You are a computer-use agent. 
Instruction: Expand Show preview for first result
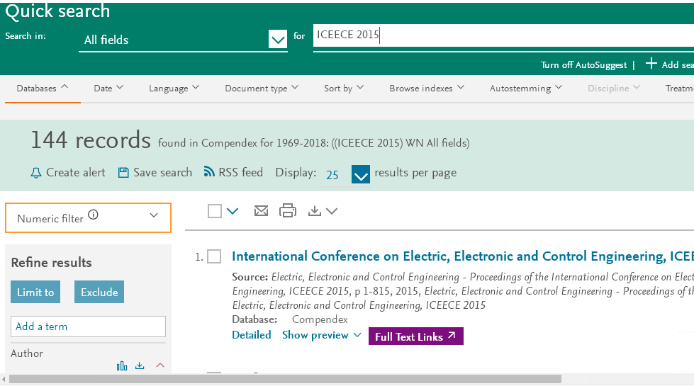tap(322, 335)
